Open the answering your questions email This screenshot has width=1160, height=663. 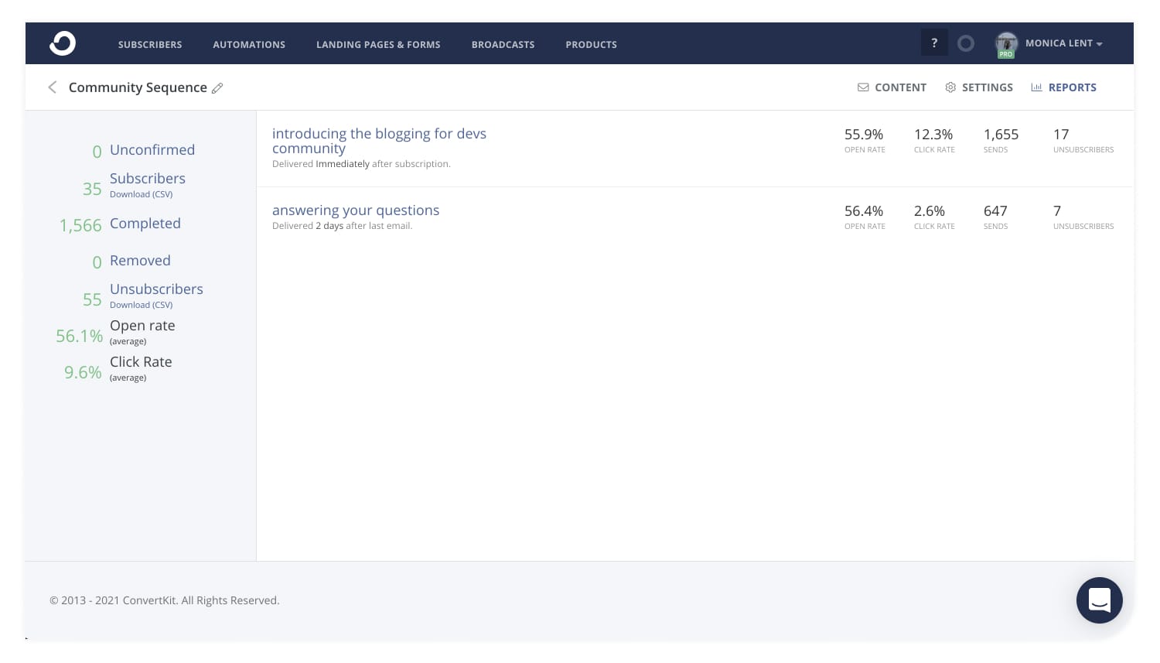[x=356, y=210]
